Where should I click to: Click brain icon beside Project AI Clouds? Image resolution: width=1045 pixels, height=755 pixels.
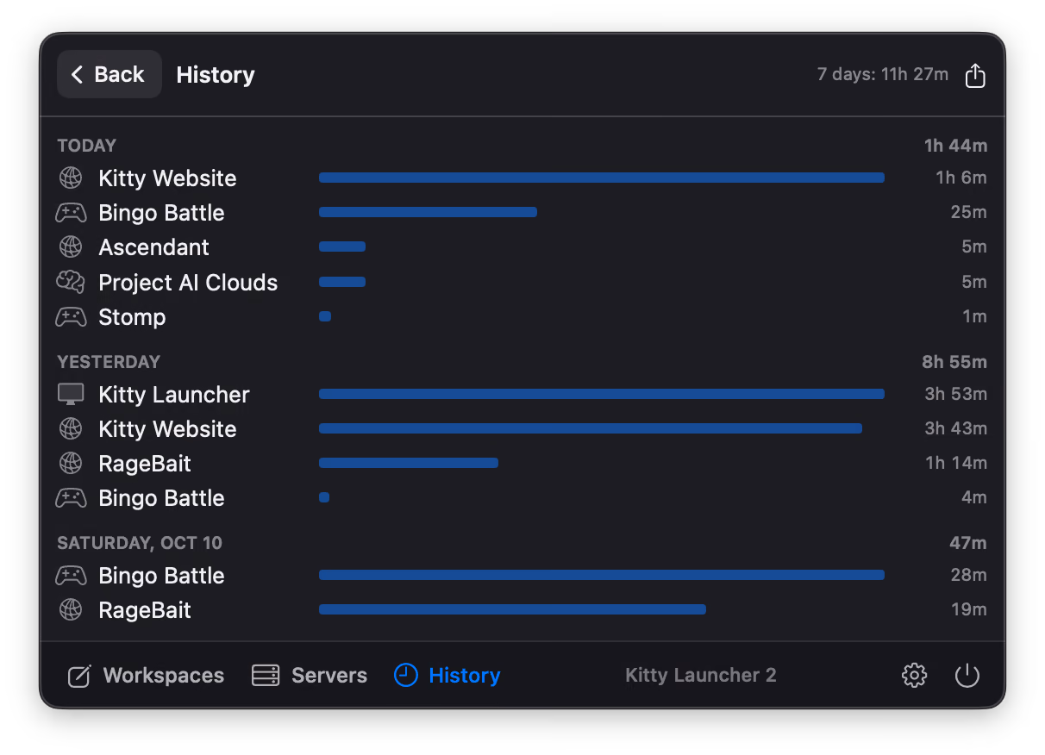[x=71, y=282]
